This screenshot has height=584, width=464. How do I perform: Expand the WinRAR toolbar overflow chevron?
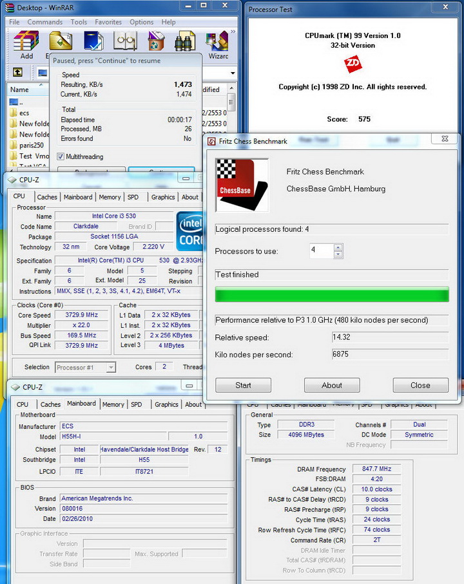click(233, 32)
